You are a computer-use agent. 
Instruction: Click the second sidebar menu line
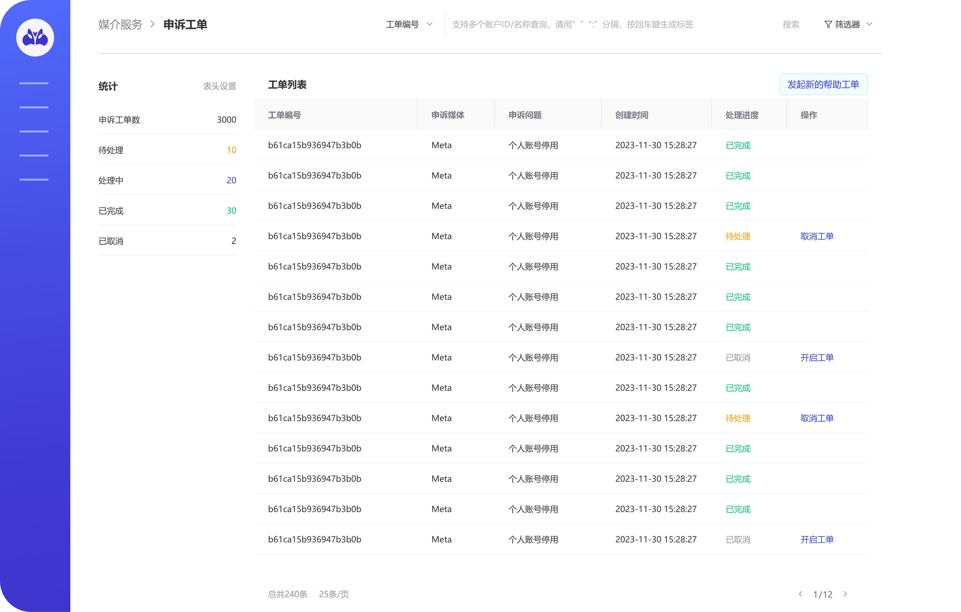point(34,108)
